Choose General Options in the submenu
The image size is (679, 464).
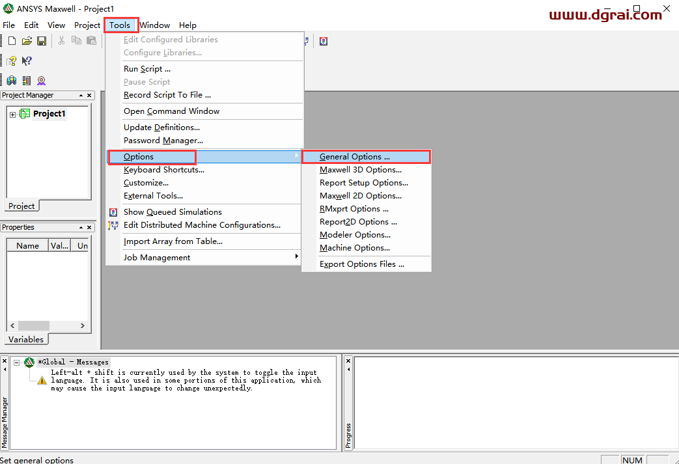tap(366, 157)
